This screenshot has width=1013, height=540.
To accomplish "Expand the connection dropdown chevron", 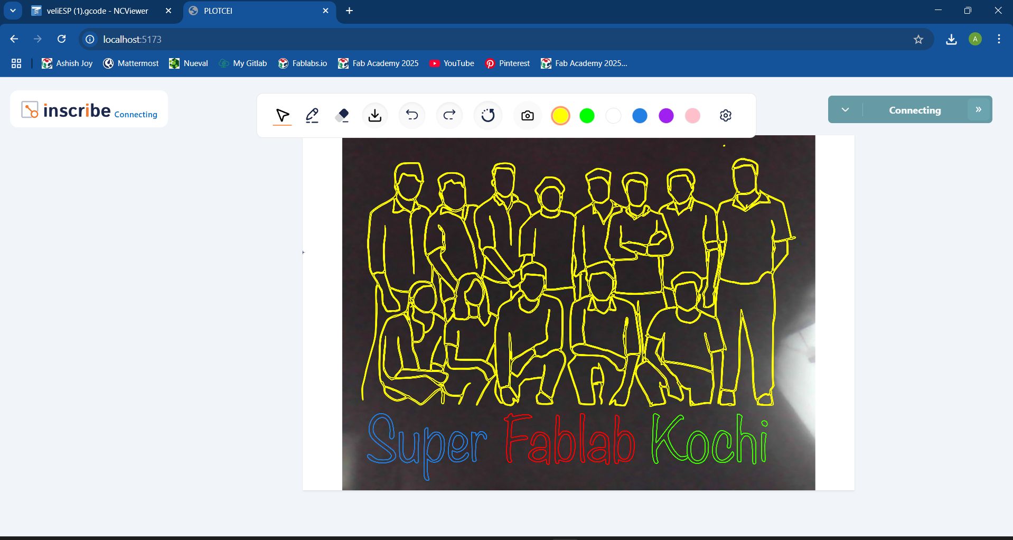I will point(845,109).
